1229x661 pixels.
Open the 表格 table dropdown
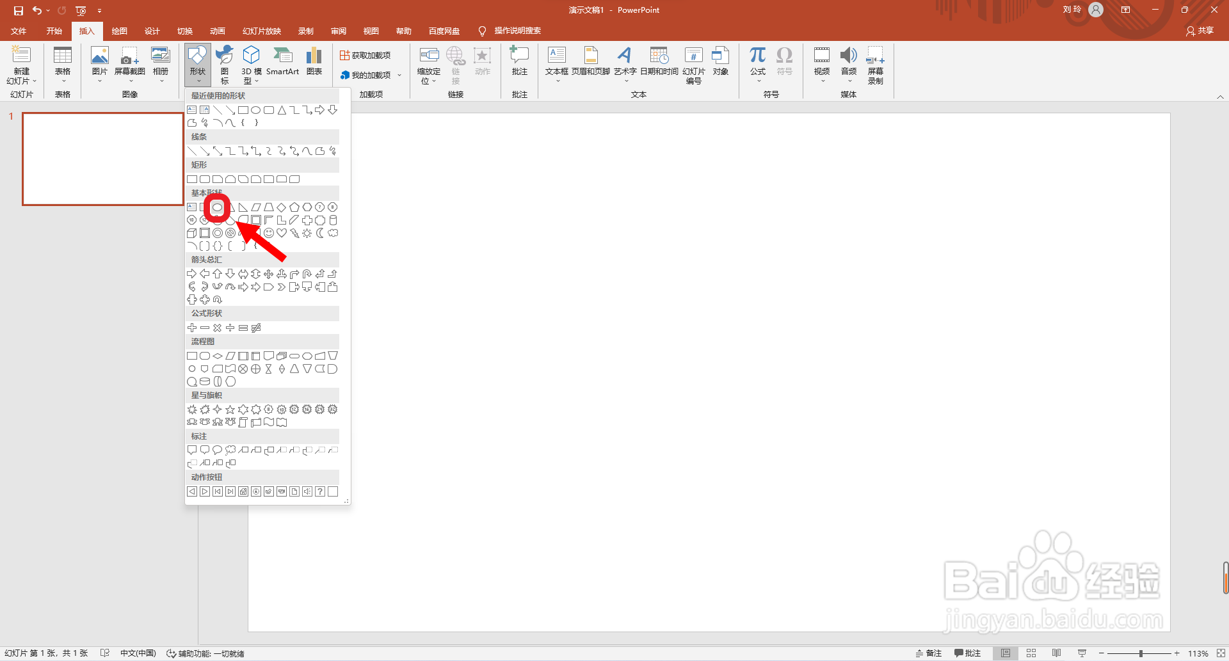pos(63,65)
